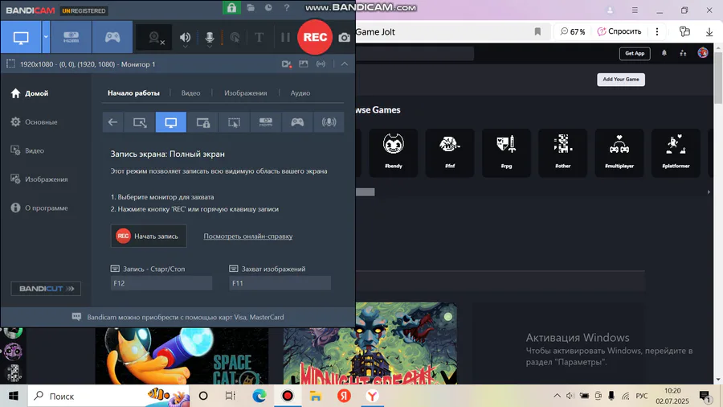Click the F11 image capture hotkey field
Screen dimensions: 723x407
(280, 283)
